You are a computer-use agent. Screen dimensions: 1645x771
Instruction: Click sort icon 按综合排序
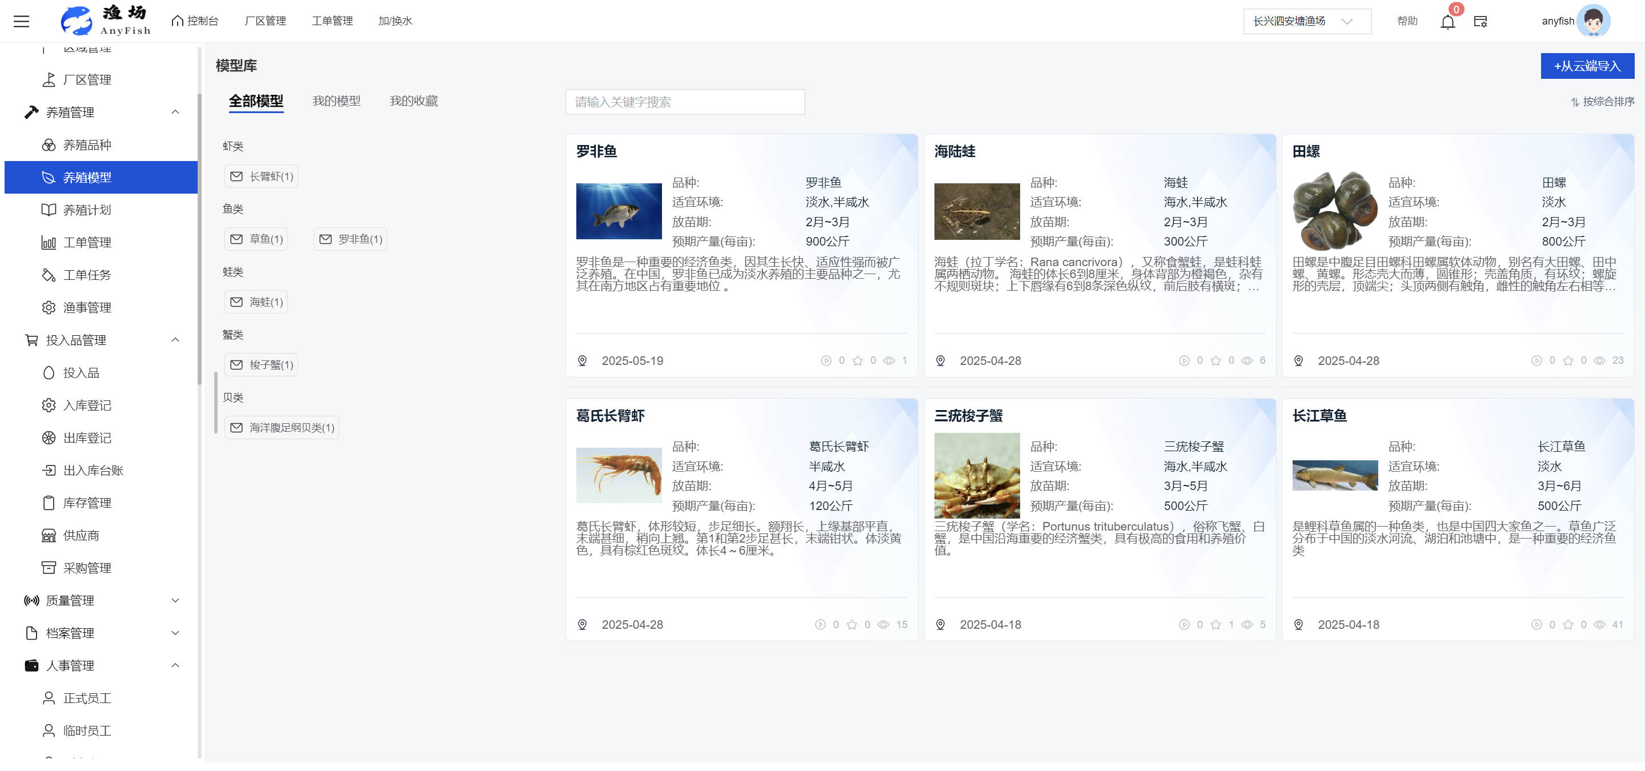(x=1575, y=102)
